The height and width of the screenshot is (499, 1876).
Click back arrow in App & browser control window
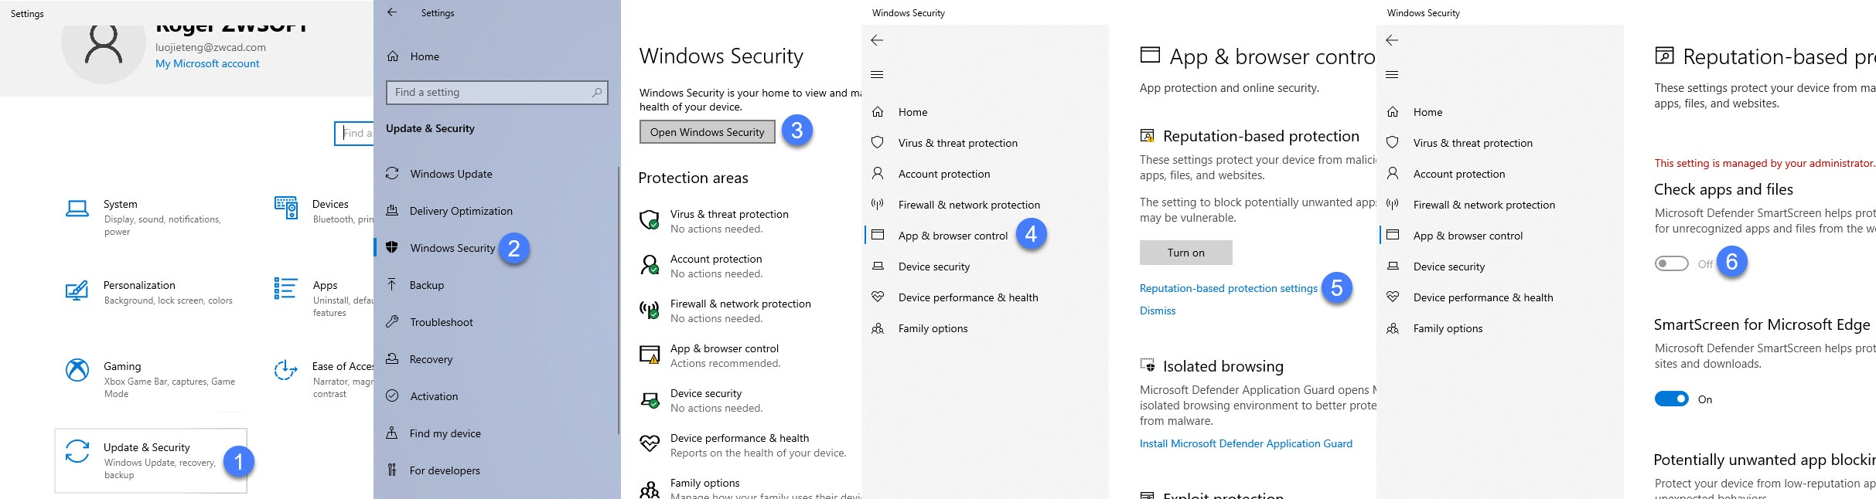click(877, 40)
